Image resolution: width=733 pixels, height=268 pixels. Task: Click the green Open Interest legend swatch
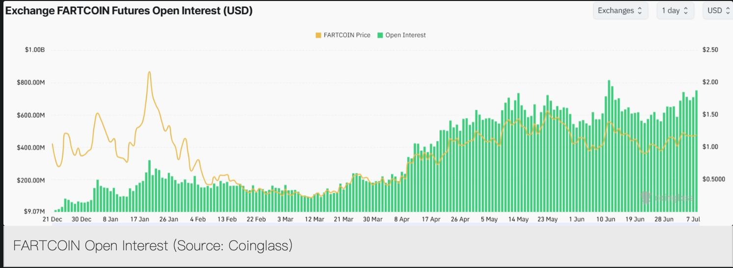click(x=380, y=35)
